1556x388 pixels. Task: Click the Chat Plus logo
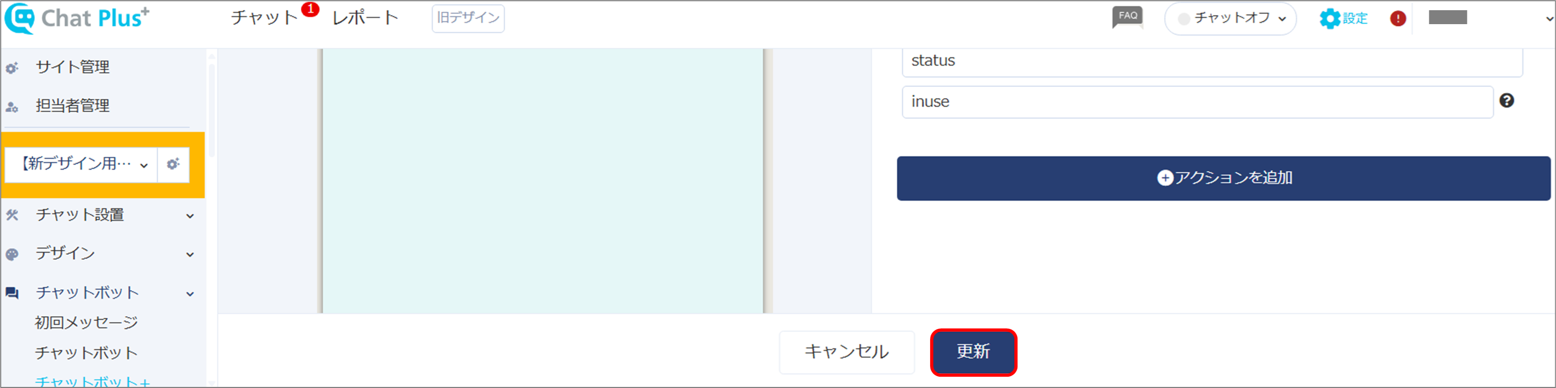(x=77, y=18)
